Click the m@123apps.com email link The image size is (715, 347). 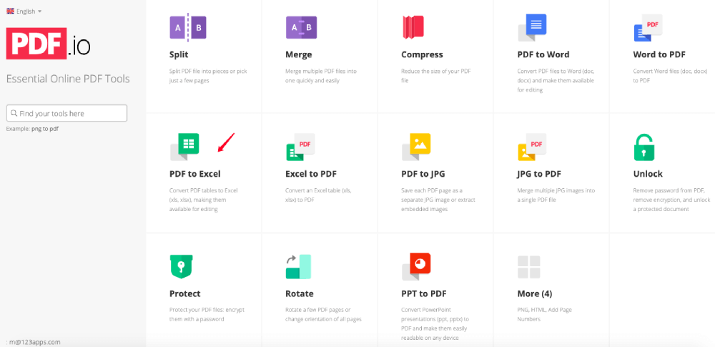(34, 342)
